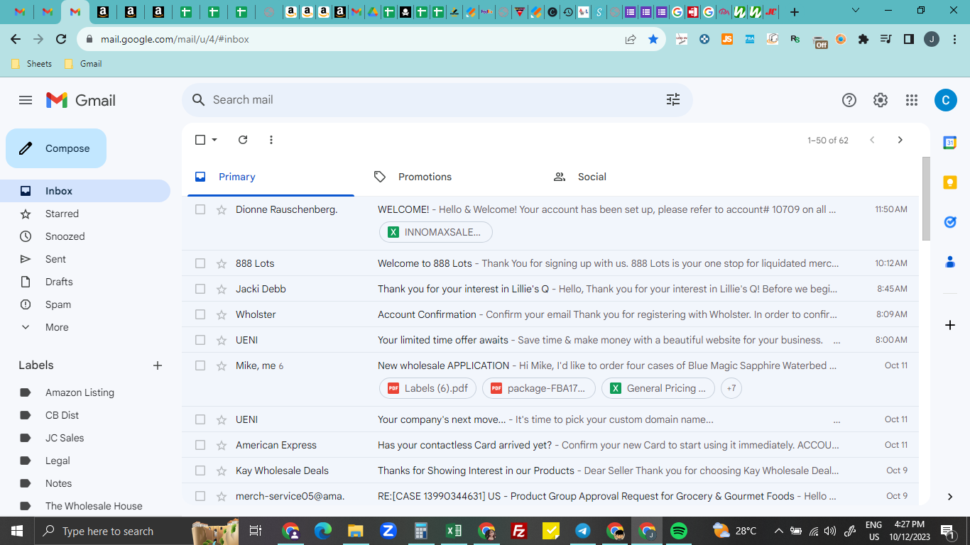Star the Kay Wholesale Deals email
Screen dimensions: 970x545
222,470
